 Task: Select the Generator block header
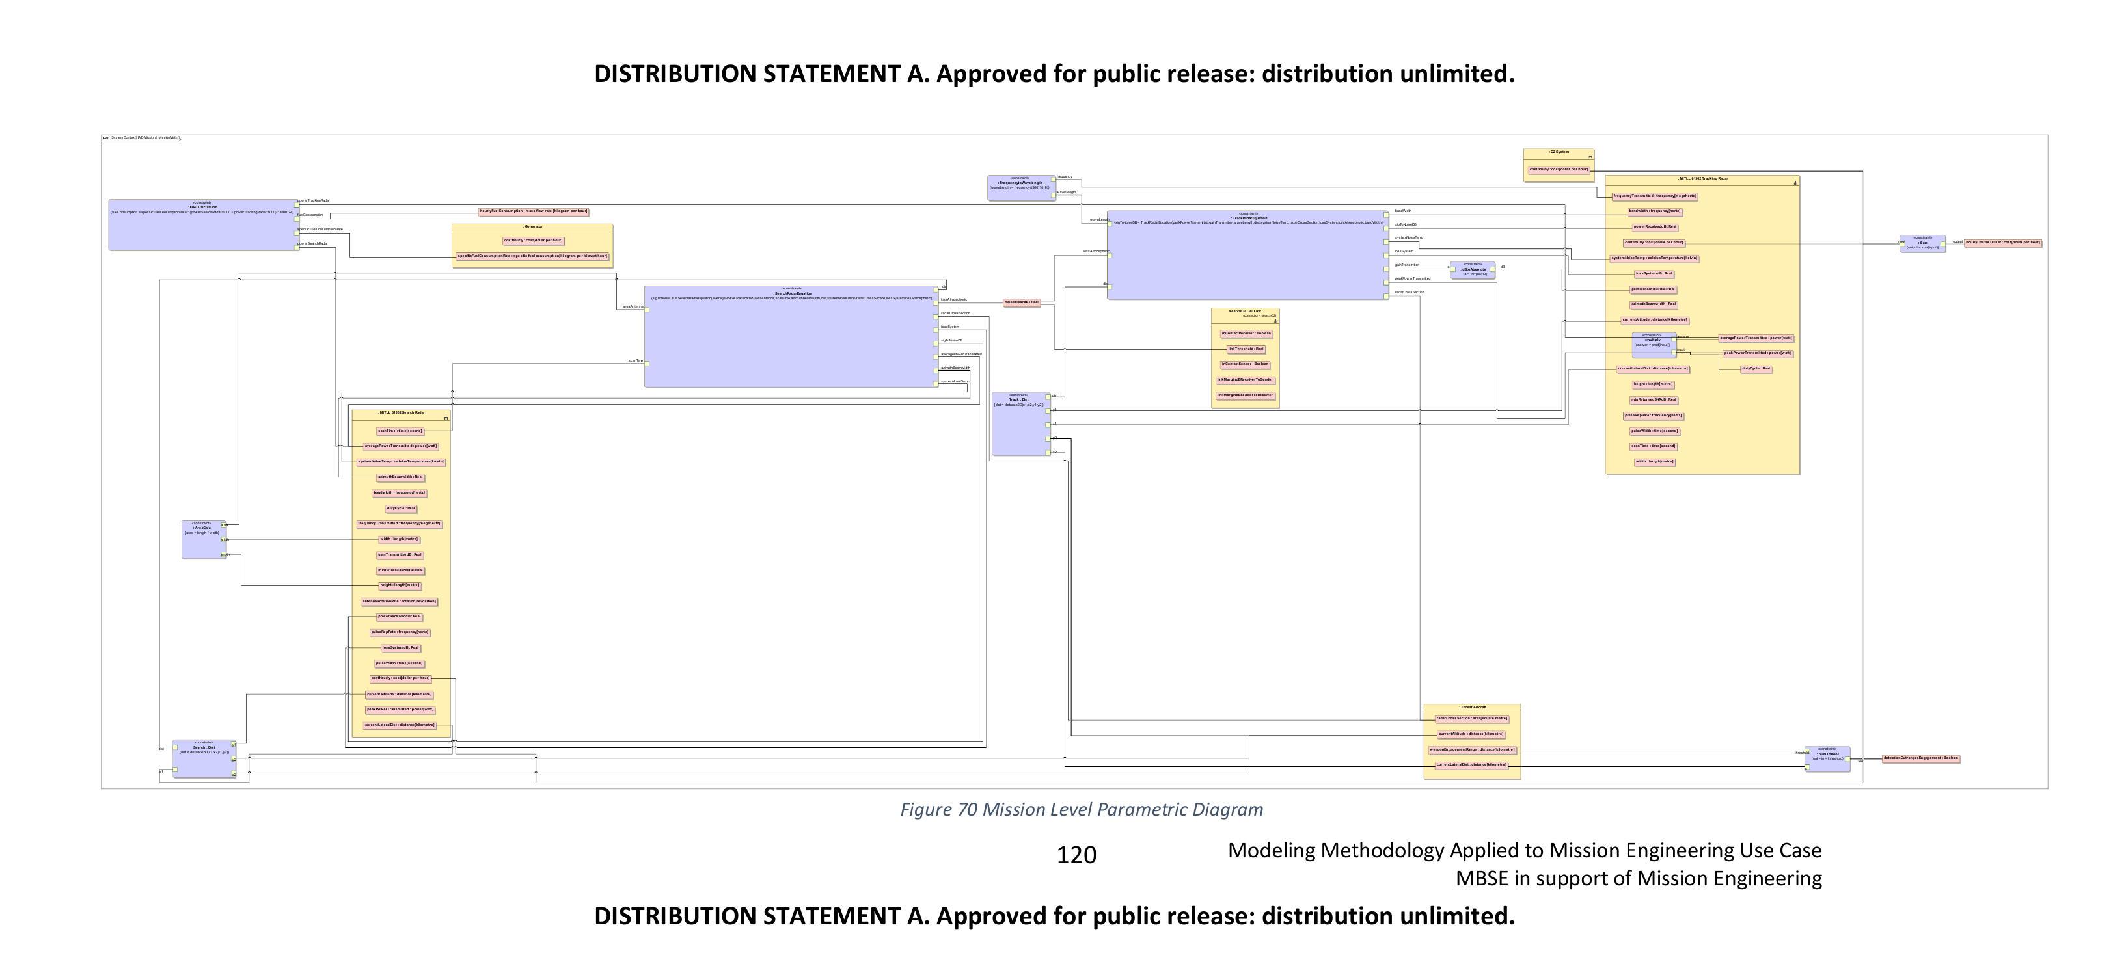click(x=533, y=227)
